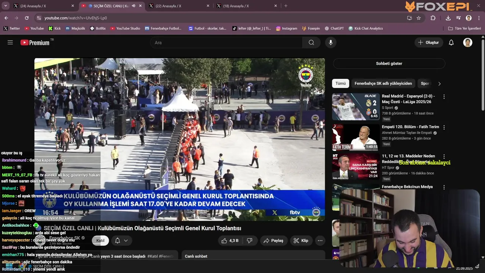Screen dimensions: 485x273
Task: Like the video with thumbs up
Action: coord(230,240)
